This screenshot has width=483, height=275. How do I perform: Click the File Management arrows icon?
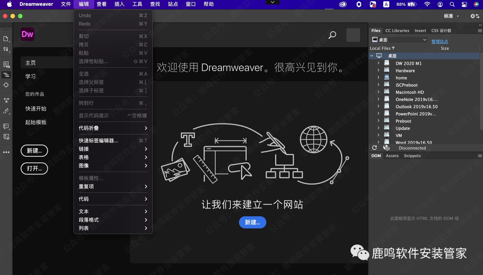coord(6,49)
